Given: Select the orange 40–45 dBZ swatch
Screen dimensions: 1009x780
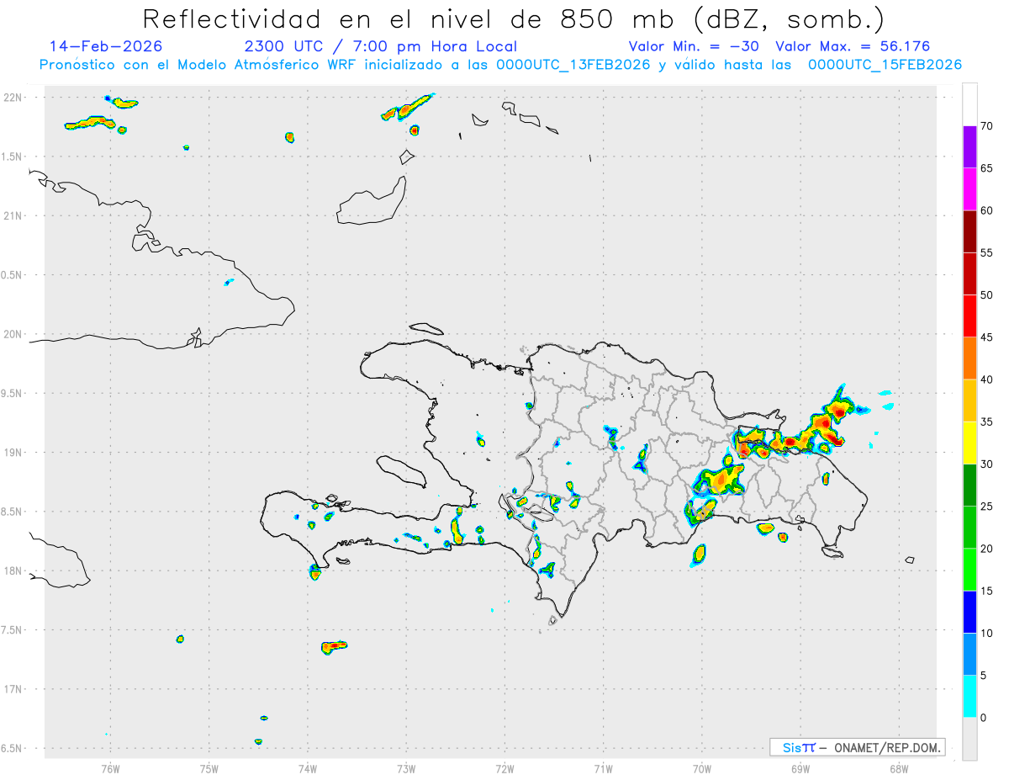Looking at the screenshot, I should (969, 358).
